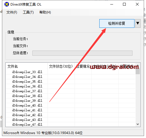Select row d3dcompiler_37.dll

pyautogui.click(x=71, y=91)
